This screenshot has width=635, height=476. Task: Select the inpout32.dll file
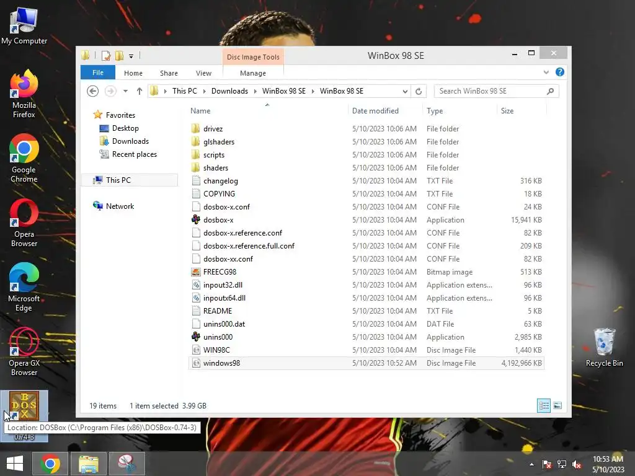coord(366,284)
